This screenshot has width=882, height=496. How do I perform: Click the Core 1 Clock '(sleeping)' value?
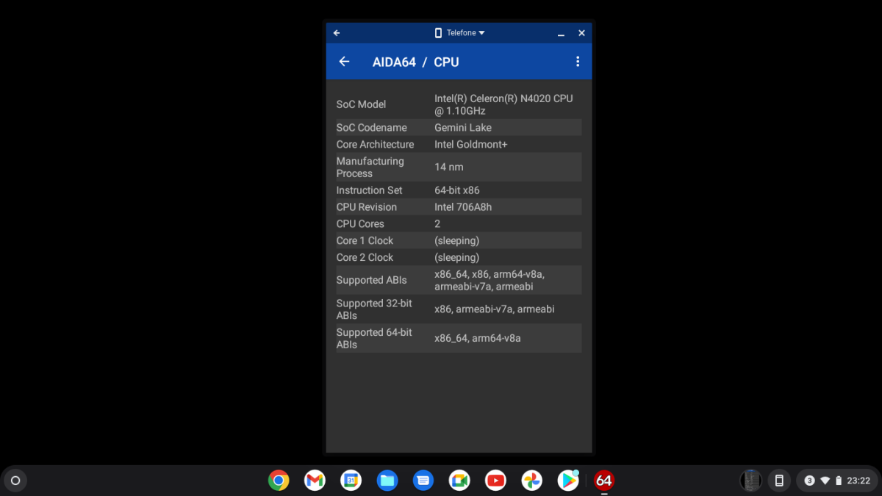tap(456, 240)
